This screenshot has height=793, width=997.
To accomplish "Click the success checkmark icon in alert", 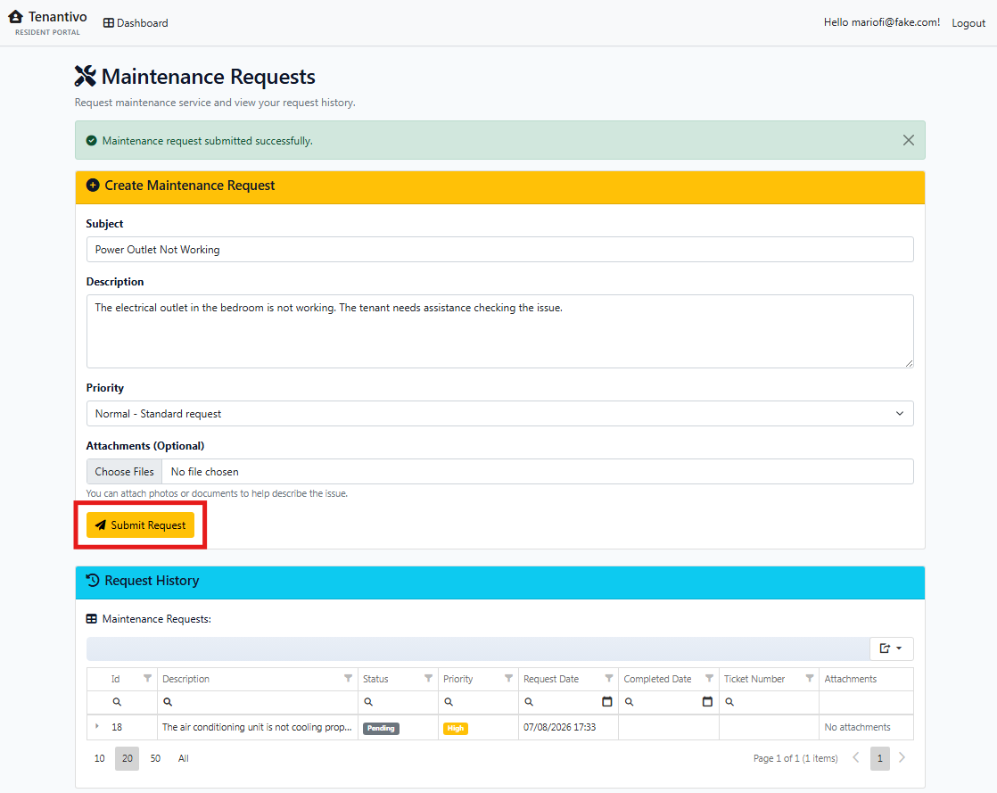I will click(x=92, y=141).
